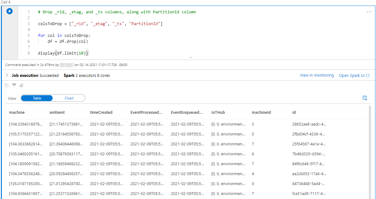Switch to the Chart view
This screenshot has height=199, width=376.
pyautogui.click(x=69, y=98)
